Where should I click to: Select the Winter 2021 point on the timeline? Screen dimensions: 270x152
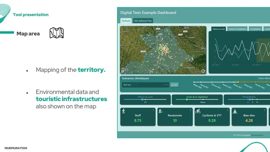pos(238,82)
